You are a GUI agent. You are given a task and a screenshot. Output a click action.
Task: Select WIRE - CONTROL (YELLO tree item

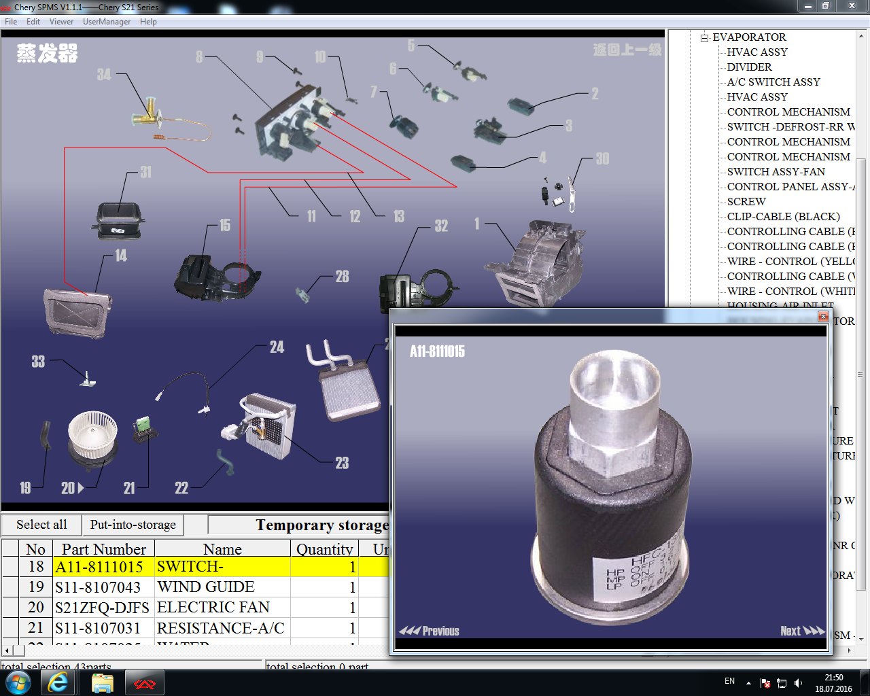790,262
